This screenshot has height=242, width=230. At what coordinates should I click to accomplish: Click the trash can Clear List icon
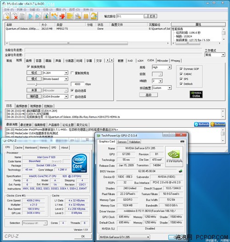pyautogui.click(x=23, y=16)
